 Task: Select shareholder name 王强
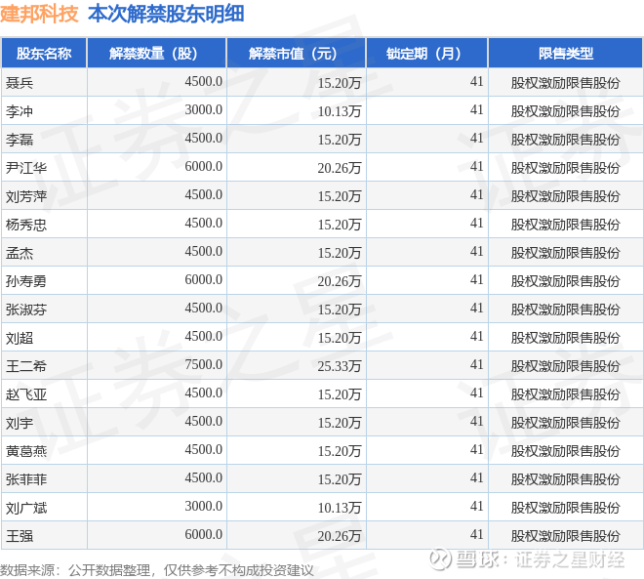20,536
